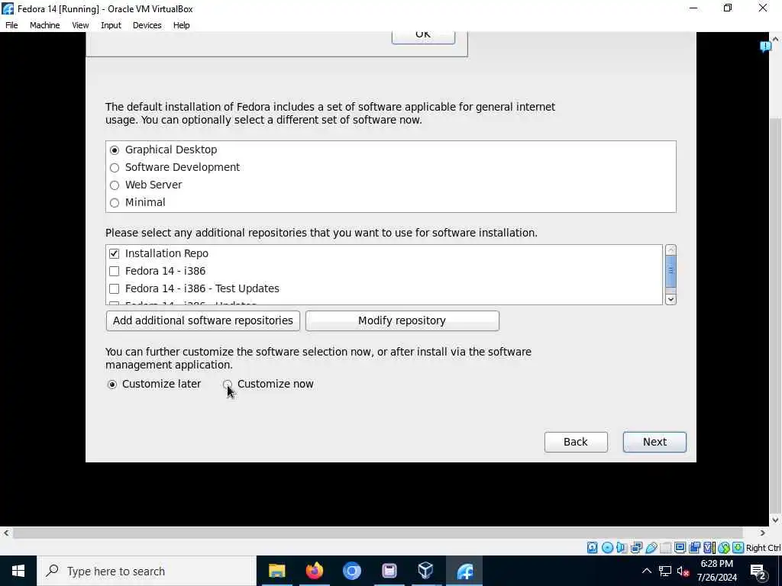This screenshot has height=586, width=782.
Task: Open the Machine menu
Action: point(45,25)
